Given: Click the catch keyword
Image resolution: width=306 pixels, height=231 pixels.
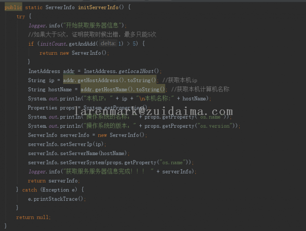Looking at the screenshot, I should (29, 190).
